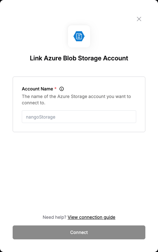Submit the form with the gray Connect button
This screenshot has height=252, width=158.
point(79,232)
